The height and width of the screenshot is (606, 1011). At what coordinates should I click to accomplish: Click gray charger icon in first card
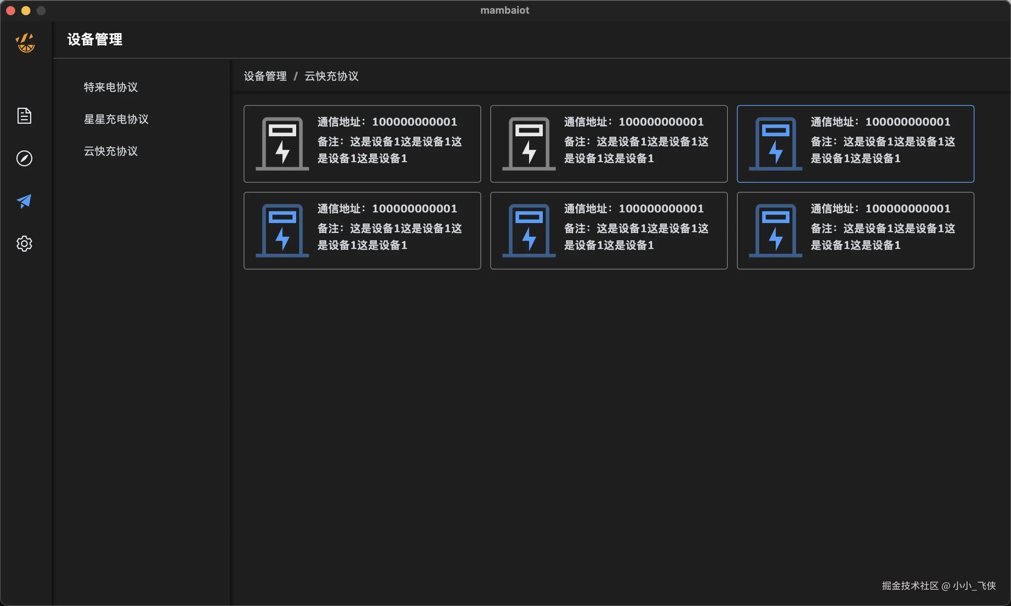pos(282,144)
